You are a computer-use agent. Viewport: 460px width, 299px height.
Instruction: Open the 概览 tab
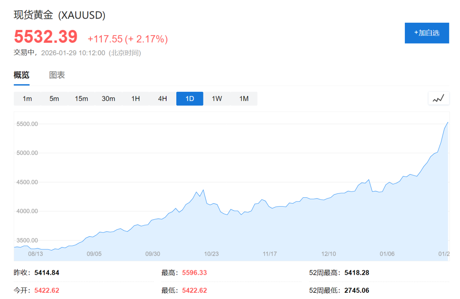pos(22,75)
